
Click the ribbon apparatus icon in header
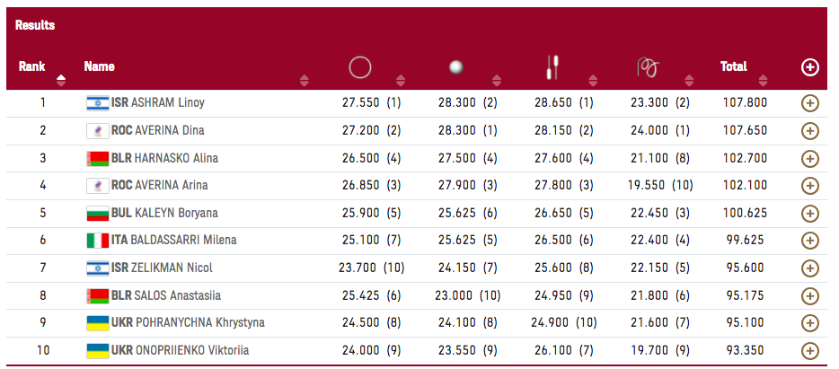647,67
